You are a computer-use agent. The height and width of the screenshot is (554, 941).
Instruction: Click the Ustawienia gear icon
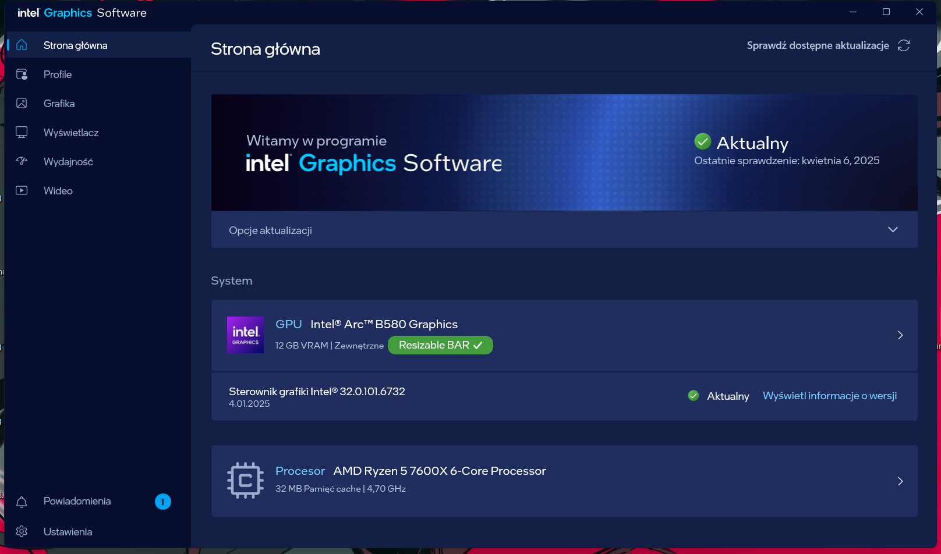[x=22, y=532]
